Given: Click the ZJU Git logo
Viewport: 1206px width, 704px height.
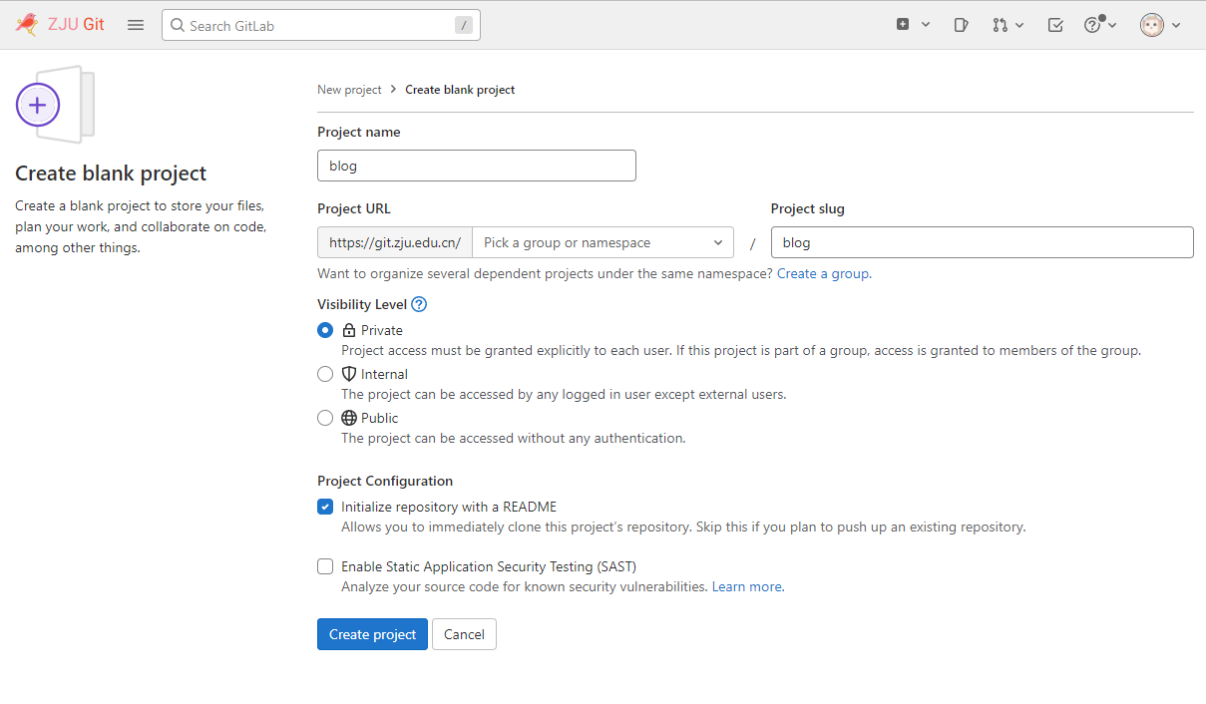Looking at the screenshot, I should 60,25.
